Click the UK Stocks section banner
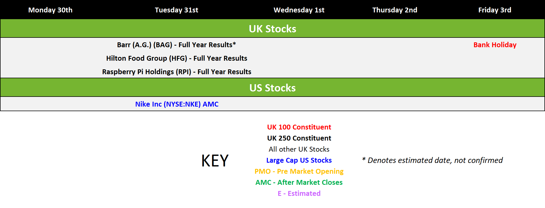The height and width of the screenshot is (208, 545). click(272, 29)
